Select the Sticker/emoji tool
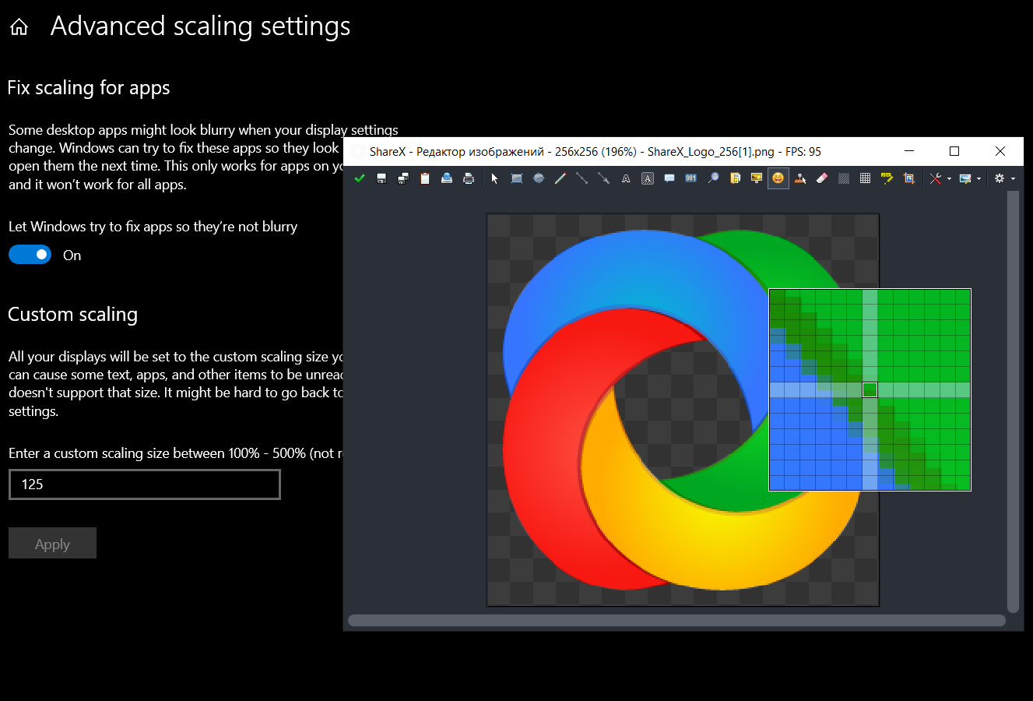The width and height of the screenshot is (1033, 701). pyautogui.click(x=777, y=178)
